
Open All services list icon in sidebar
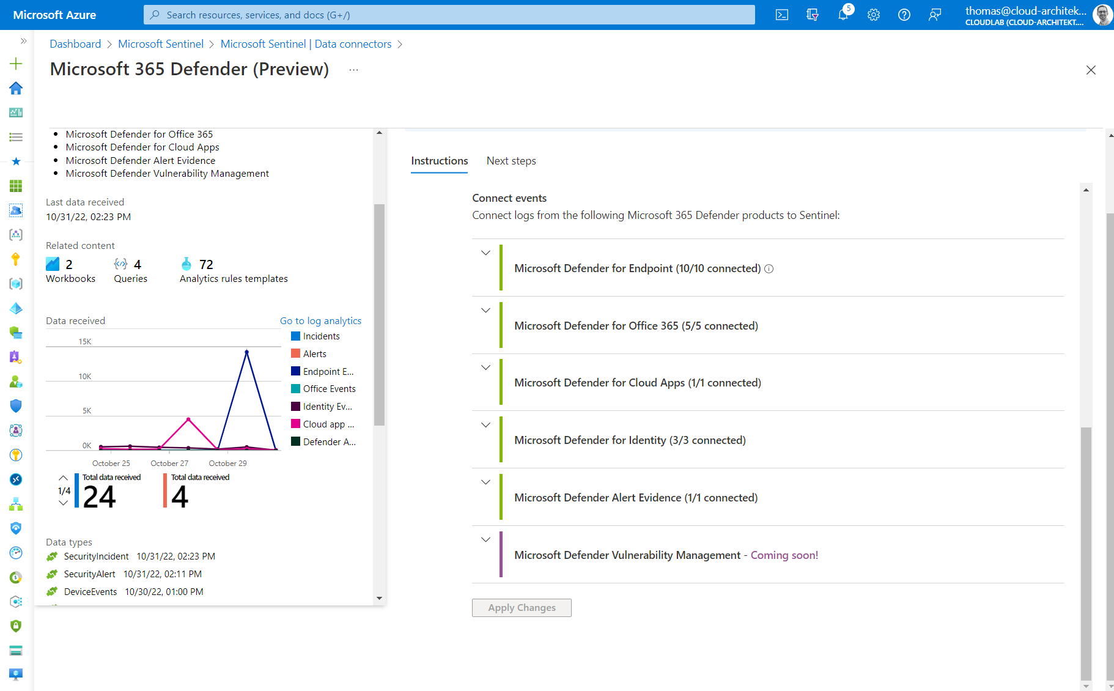tap(16, 137)
